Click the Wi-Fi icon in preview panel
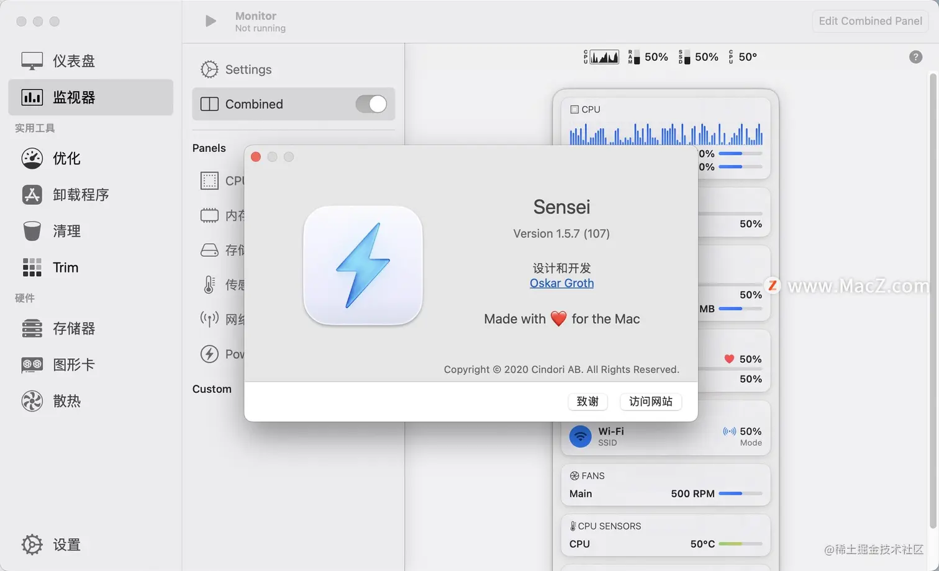This screenshot has width=939, height=571. [580, 436]
